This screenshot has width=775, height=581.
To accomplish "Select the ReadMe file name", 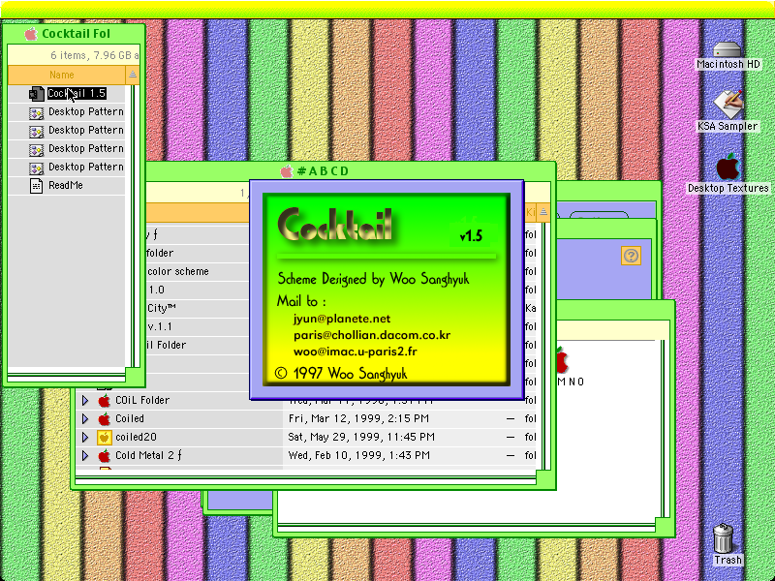I will (66, 185).
